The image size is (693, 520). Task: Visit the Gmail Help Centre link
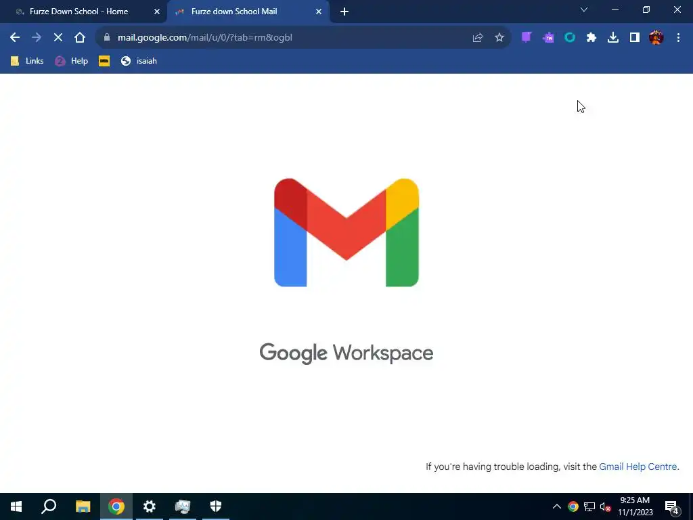pyautogui.click(x=638, y=467)
